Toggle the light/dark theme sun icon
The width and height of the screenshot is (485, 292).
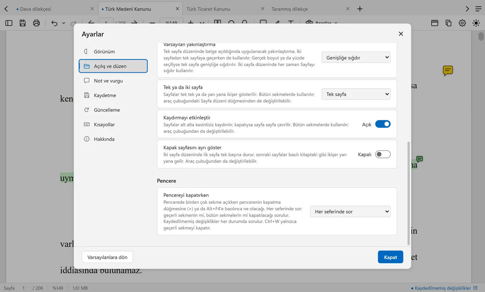point(476,23)
